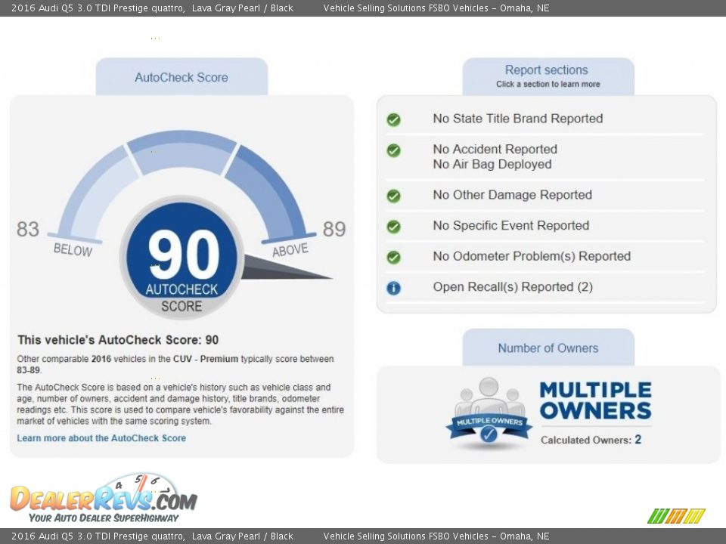Follow Learn more about the AutoCheck Score link
The width and height of the screenshot is (726, 544).
pyautogui.click(x=101, y=438)
